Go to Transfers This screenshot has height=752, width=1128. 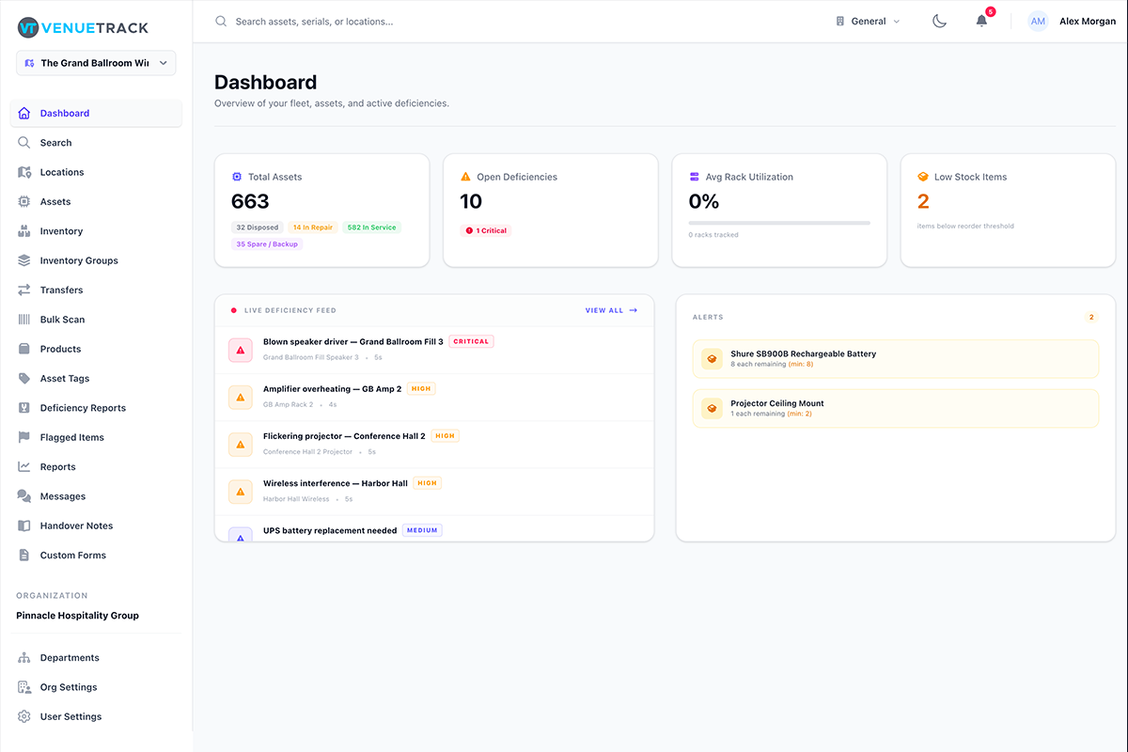(x=63, y=290)
